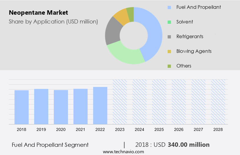Click the 2018 bar in the chart
Viewport: 240px width, 155px height.
[x=21, y=107]
